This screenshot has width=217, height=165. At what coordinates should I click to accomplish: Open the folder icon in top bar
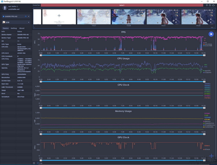(x=210, y=5)
